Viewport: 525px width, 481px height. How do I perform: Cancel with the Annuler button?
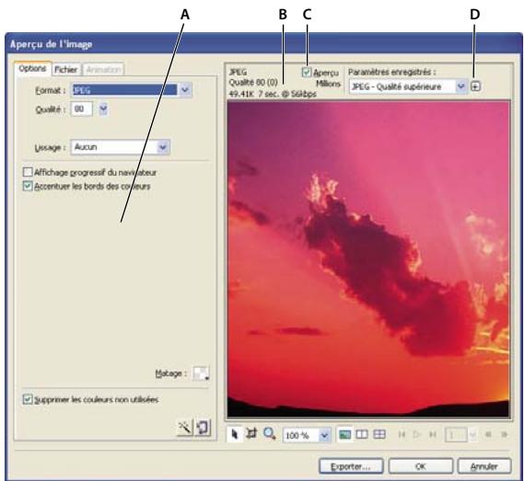pos(484,466)
